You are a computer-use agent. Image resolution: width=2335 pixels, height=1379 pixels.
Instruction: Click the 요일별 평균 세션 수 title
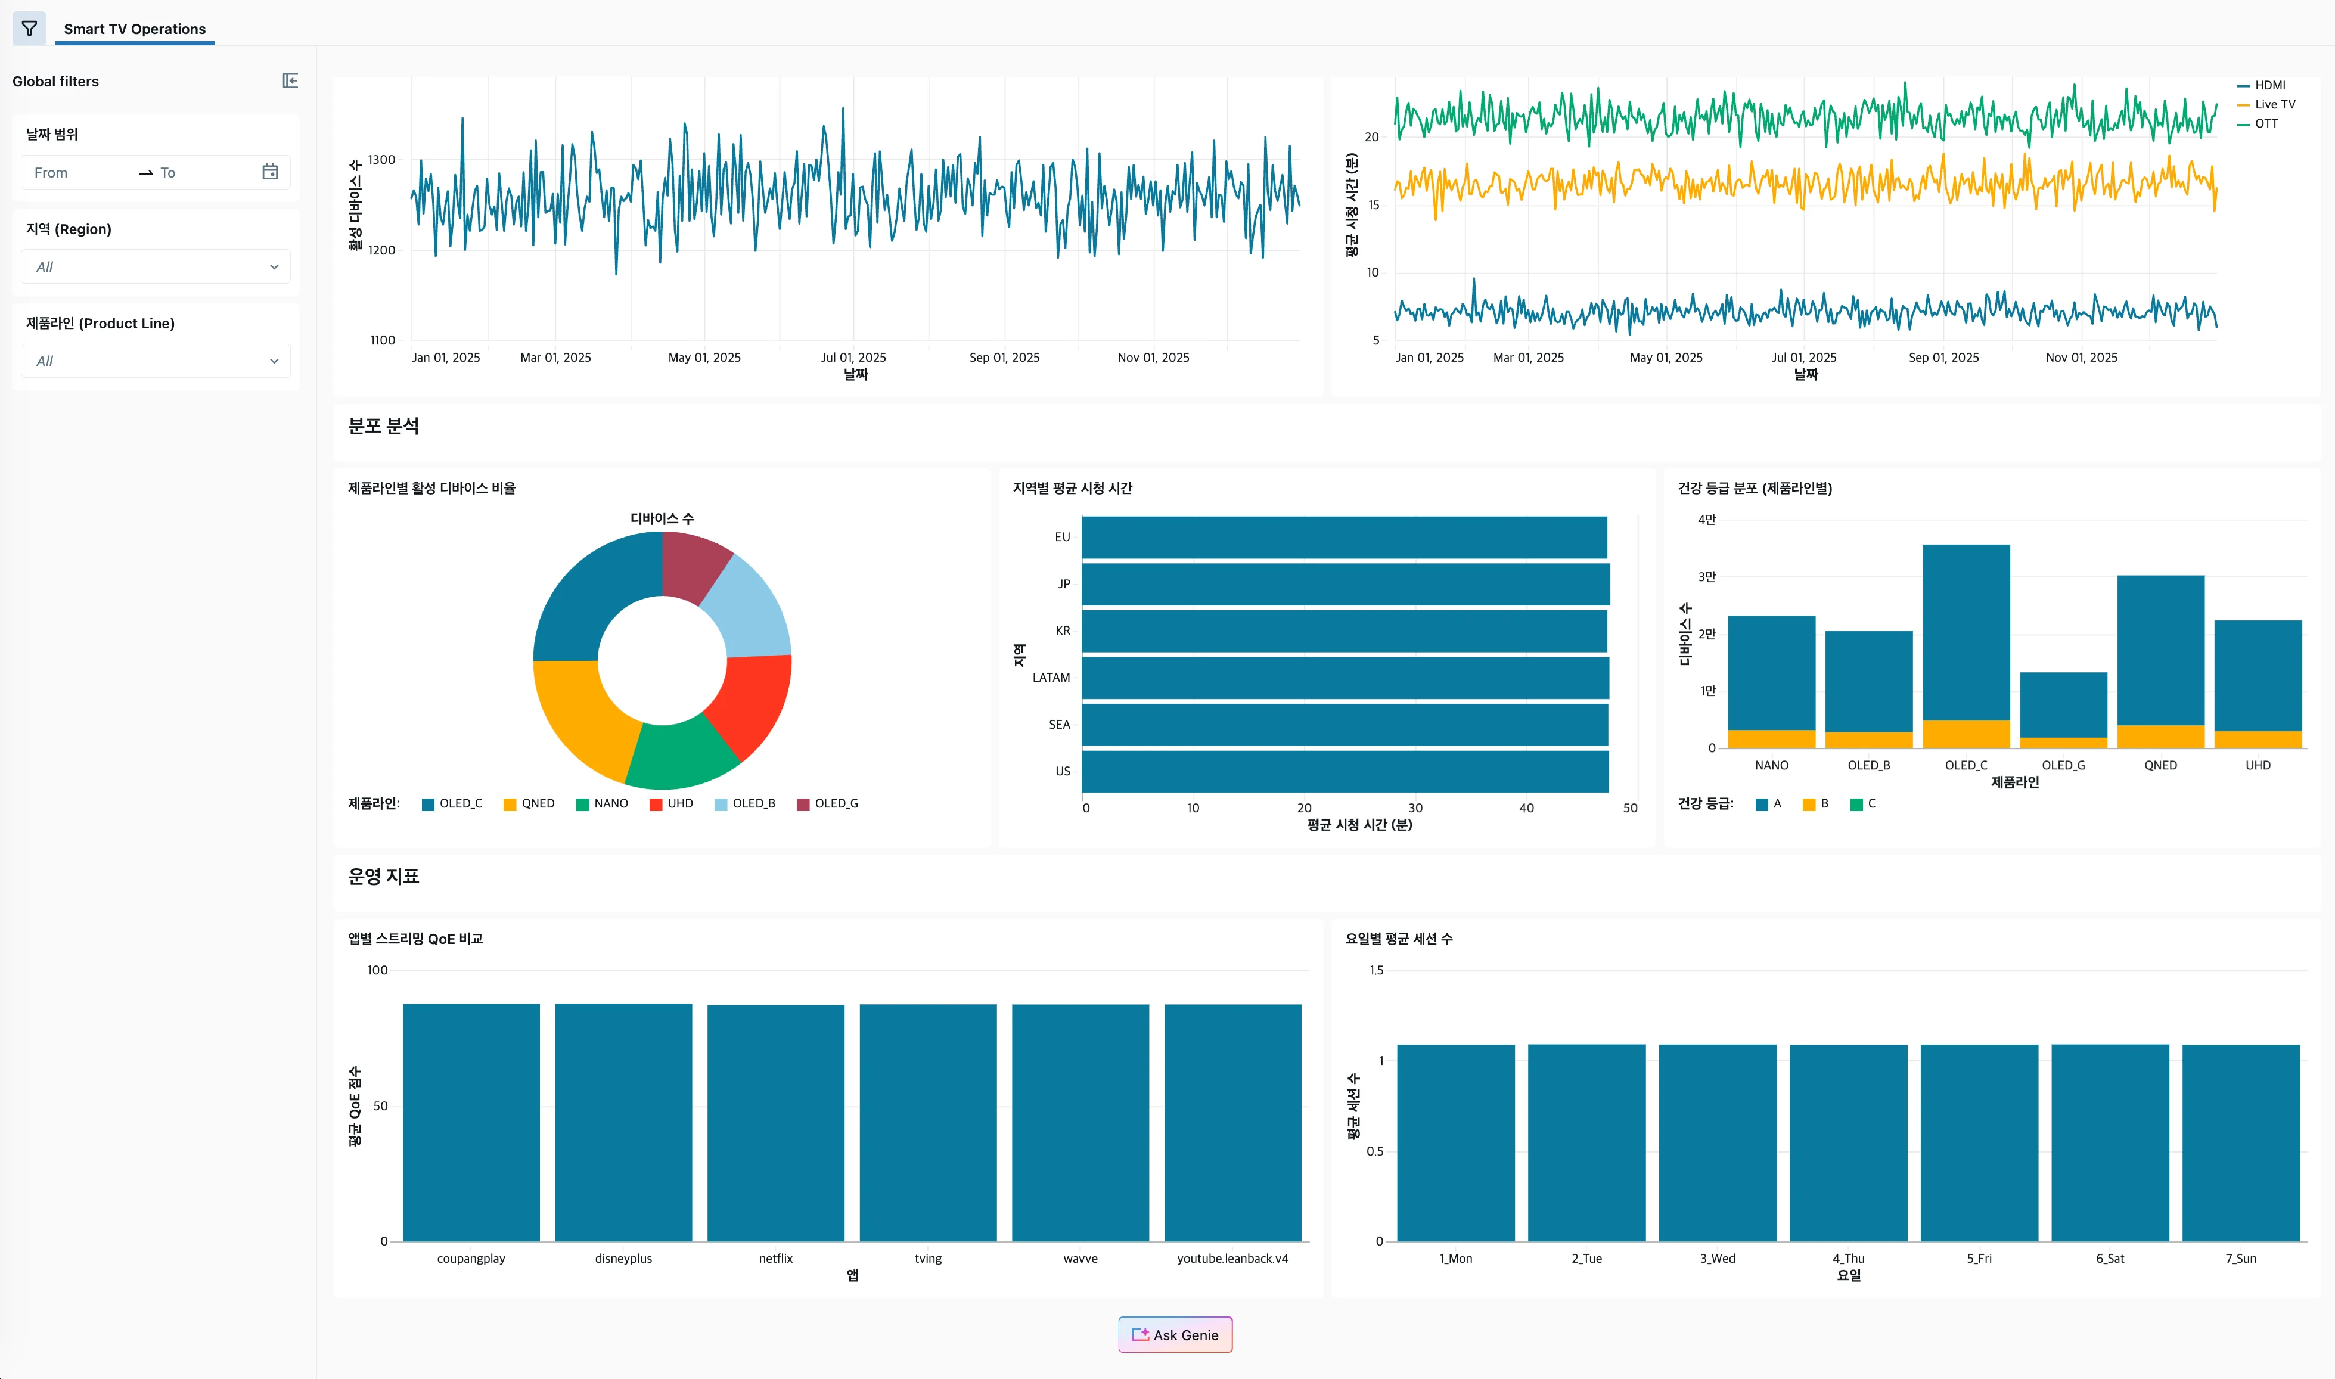pos(1399,939)
